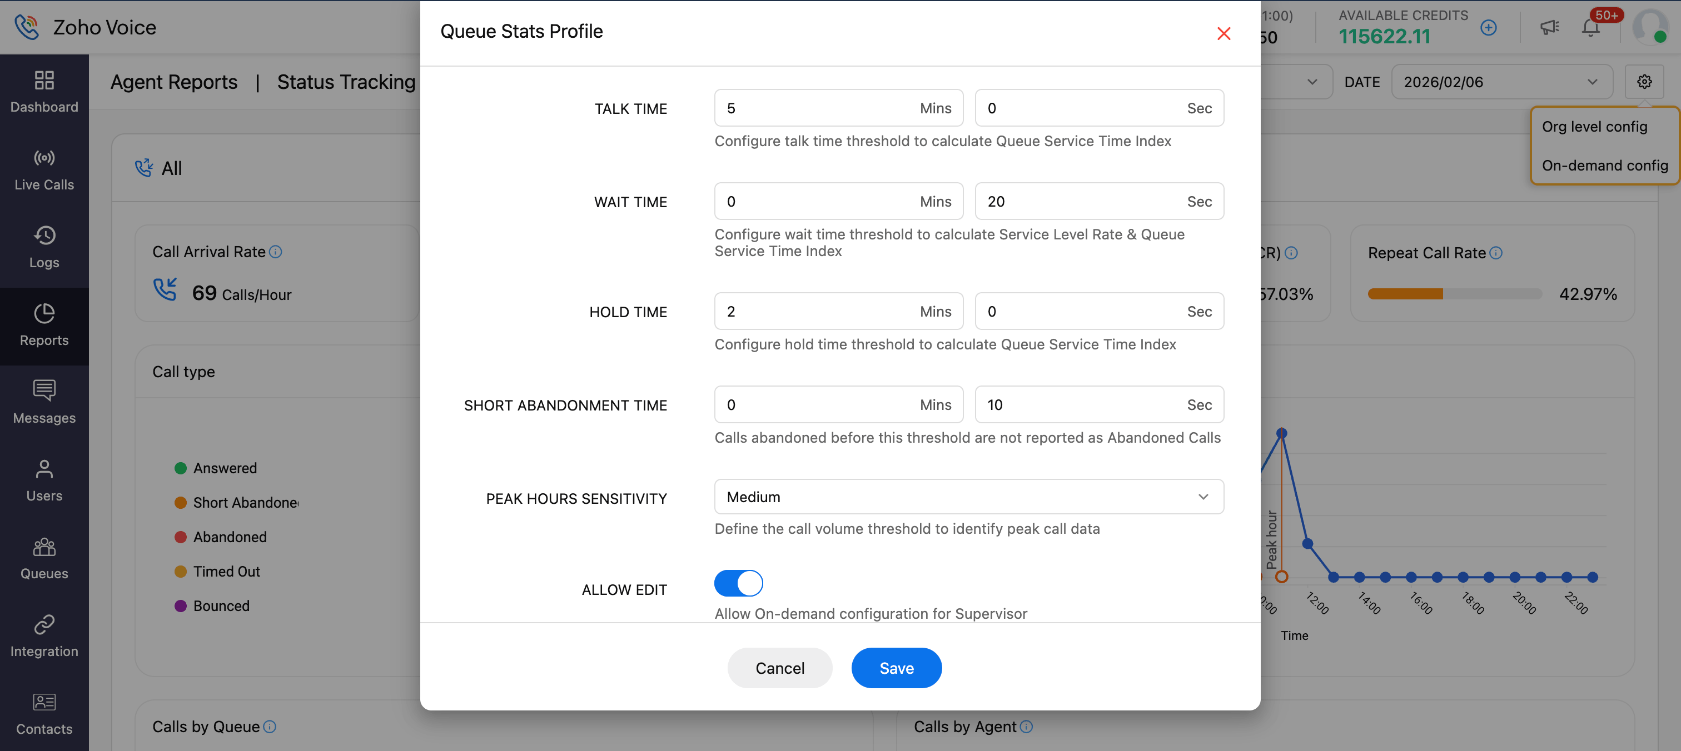The image size is (1681, 751).
Task: Click the Repeat Call Rate progress bar
Action: coord(1454,294)
